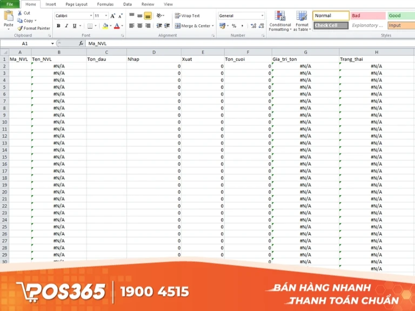Viewport: 415px width, 311px height.
Task: Open the Alignment group dialog launcher
Action: tap(213, 36)
